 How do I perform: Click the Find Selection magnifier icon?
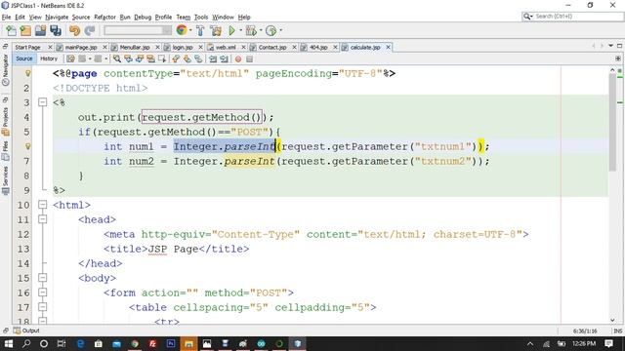click(117, 58)
